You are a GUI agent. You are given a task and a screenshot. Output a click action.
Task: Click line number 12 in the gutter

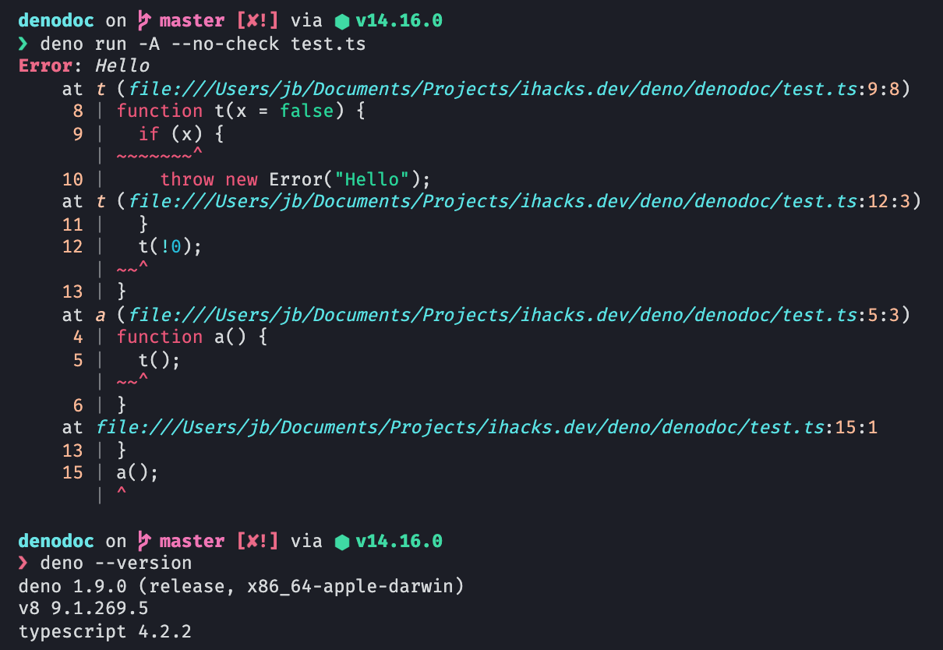coord(72,247)
